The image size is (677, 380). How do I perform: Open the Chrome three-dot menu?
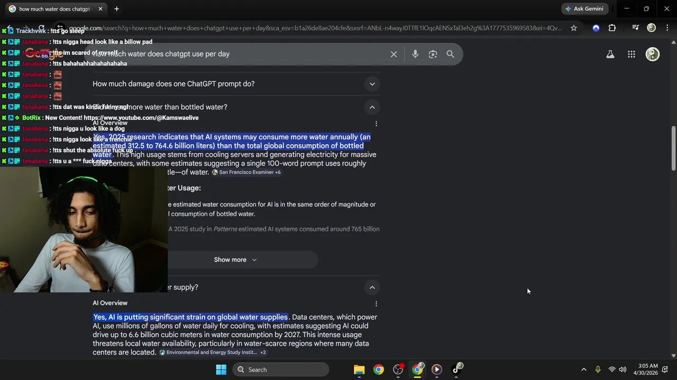(x=666, y=28)
